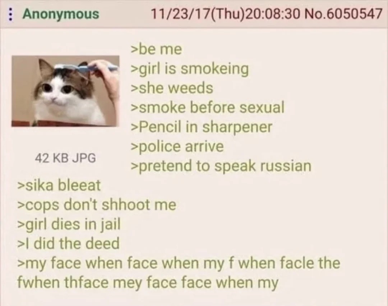Click the ">my face when face when" line
The width and height of the screenshot is (388, 306).
pos(179,263)
